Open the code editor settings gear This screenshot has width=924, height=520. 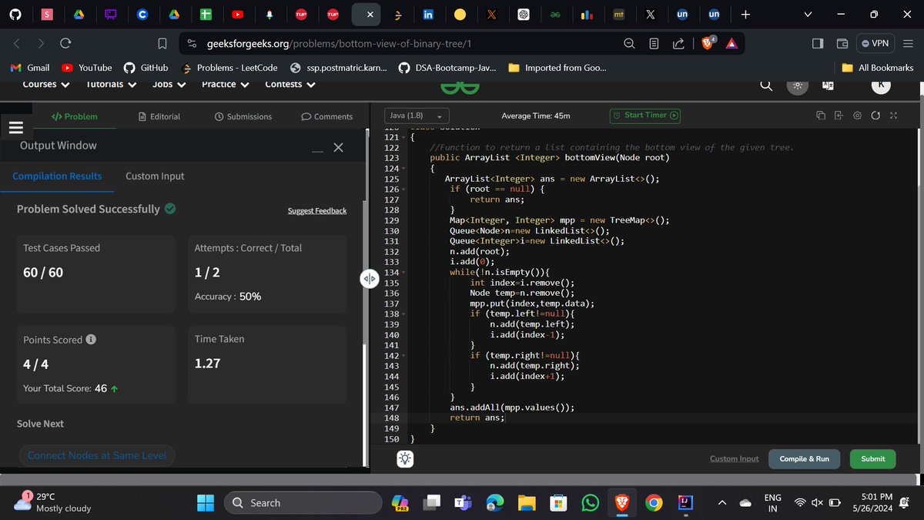[x=857, y=116]
